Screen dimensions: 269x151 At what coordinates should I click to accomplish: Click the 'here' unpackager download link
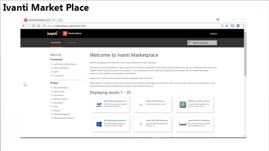pyautogui.click(x=166, y=83)
